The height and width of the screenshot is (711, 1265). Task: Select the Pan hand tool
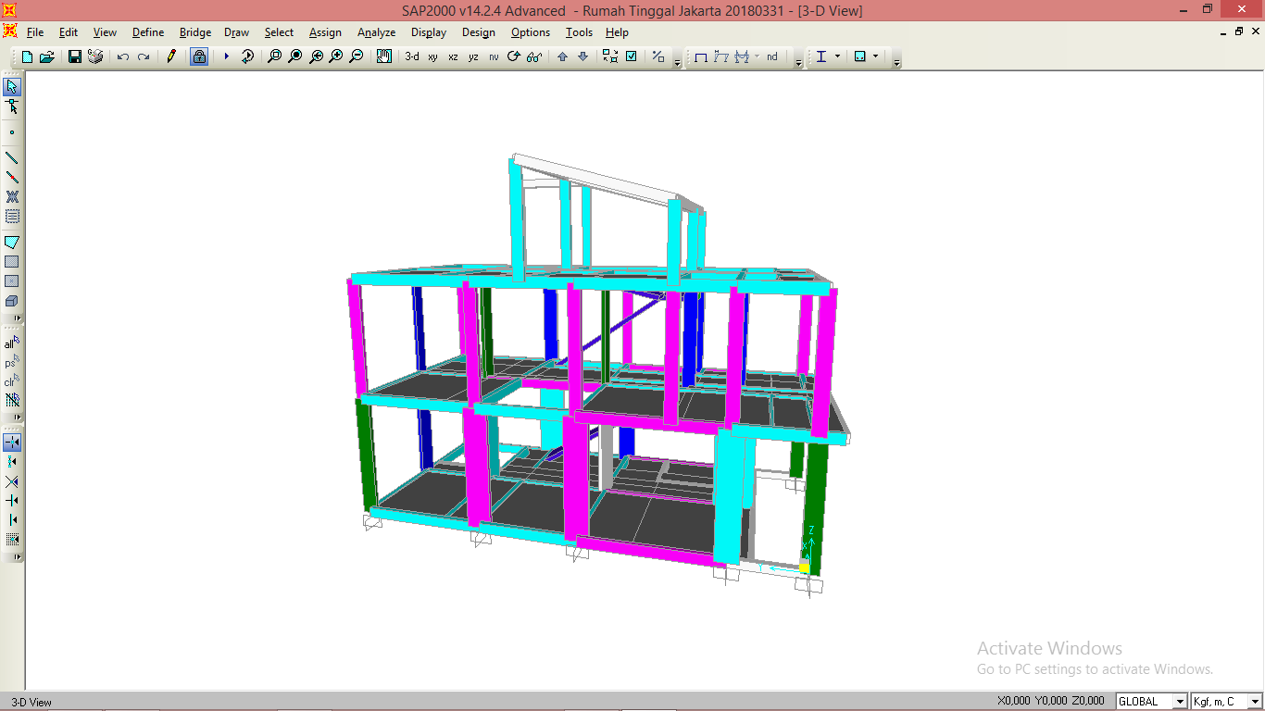(x=383, y=56)
